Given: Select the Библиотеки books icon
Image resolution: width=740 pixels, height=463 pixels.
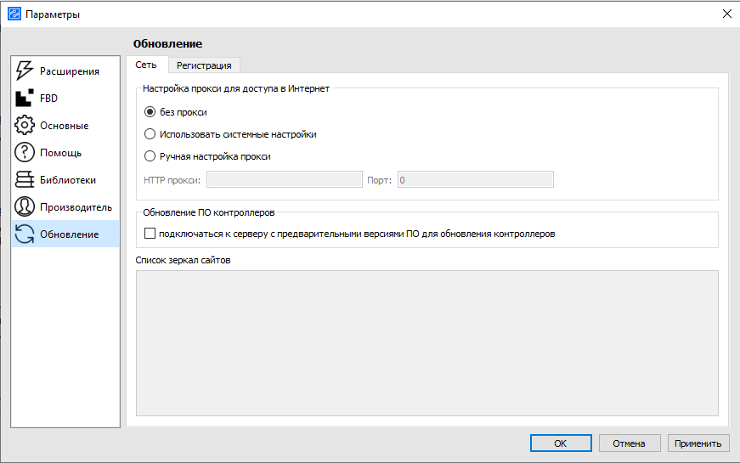Looking at the screenshot, I should coord(24,180).
